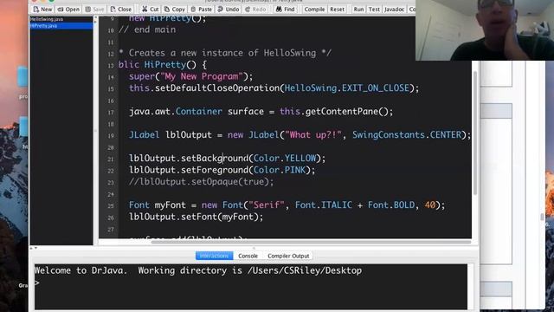554x312 pixels.
Task: Cut selection with the Cut button
Action: coord(150,10)
